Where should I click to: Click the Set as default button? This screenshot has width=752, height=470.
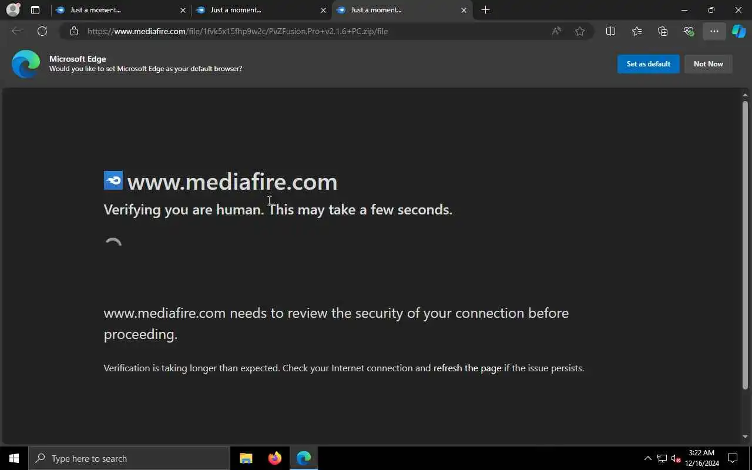click(649, 64)
